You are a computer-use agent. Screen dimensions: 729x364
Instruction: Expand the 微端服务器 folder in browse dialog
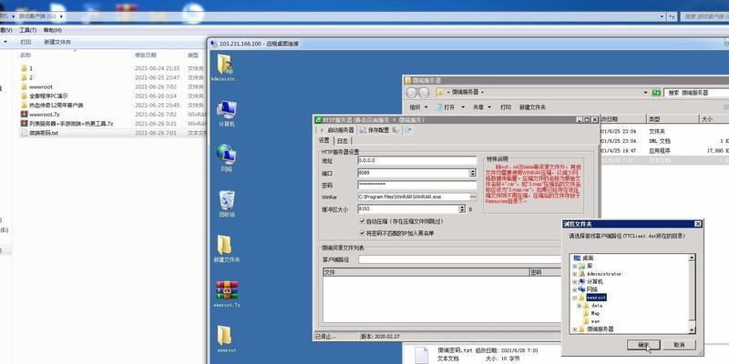tap(575, 329)
